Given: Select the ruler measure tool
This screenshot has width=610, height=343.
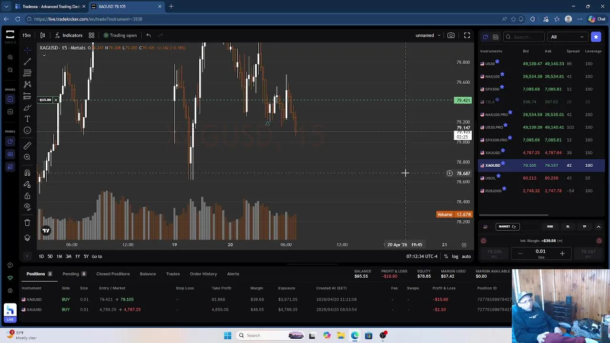Looking at the screenshot, I should coord(27,145).
